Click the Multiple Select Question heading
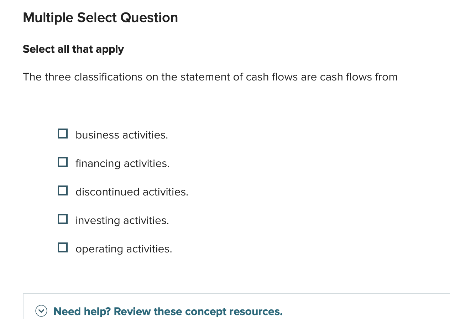This screenshot has height=319, width=450. pos(100,17)
